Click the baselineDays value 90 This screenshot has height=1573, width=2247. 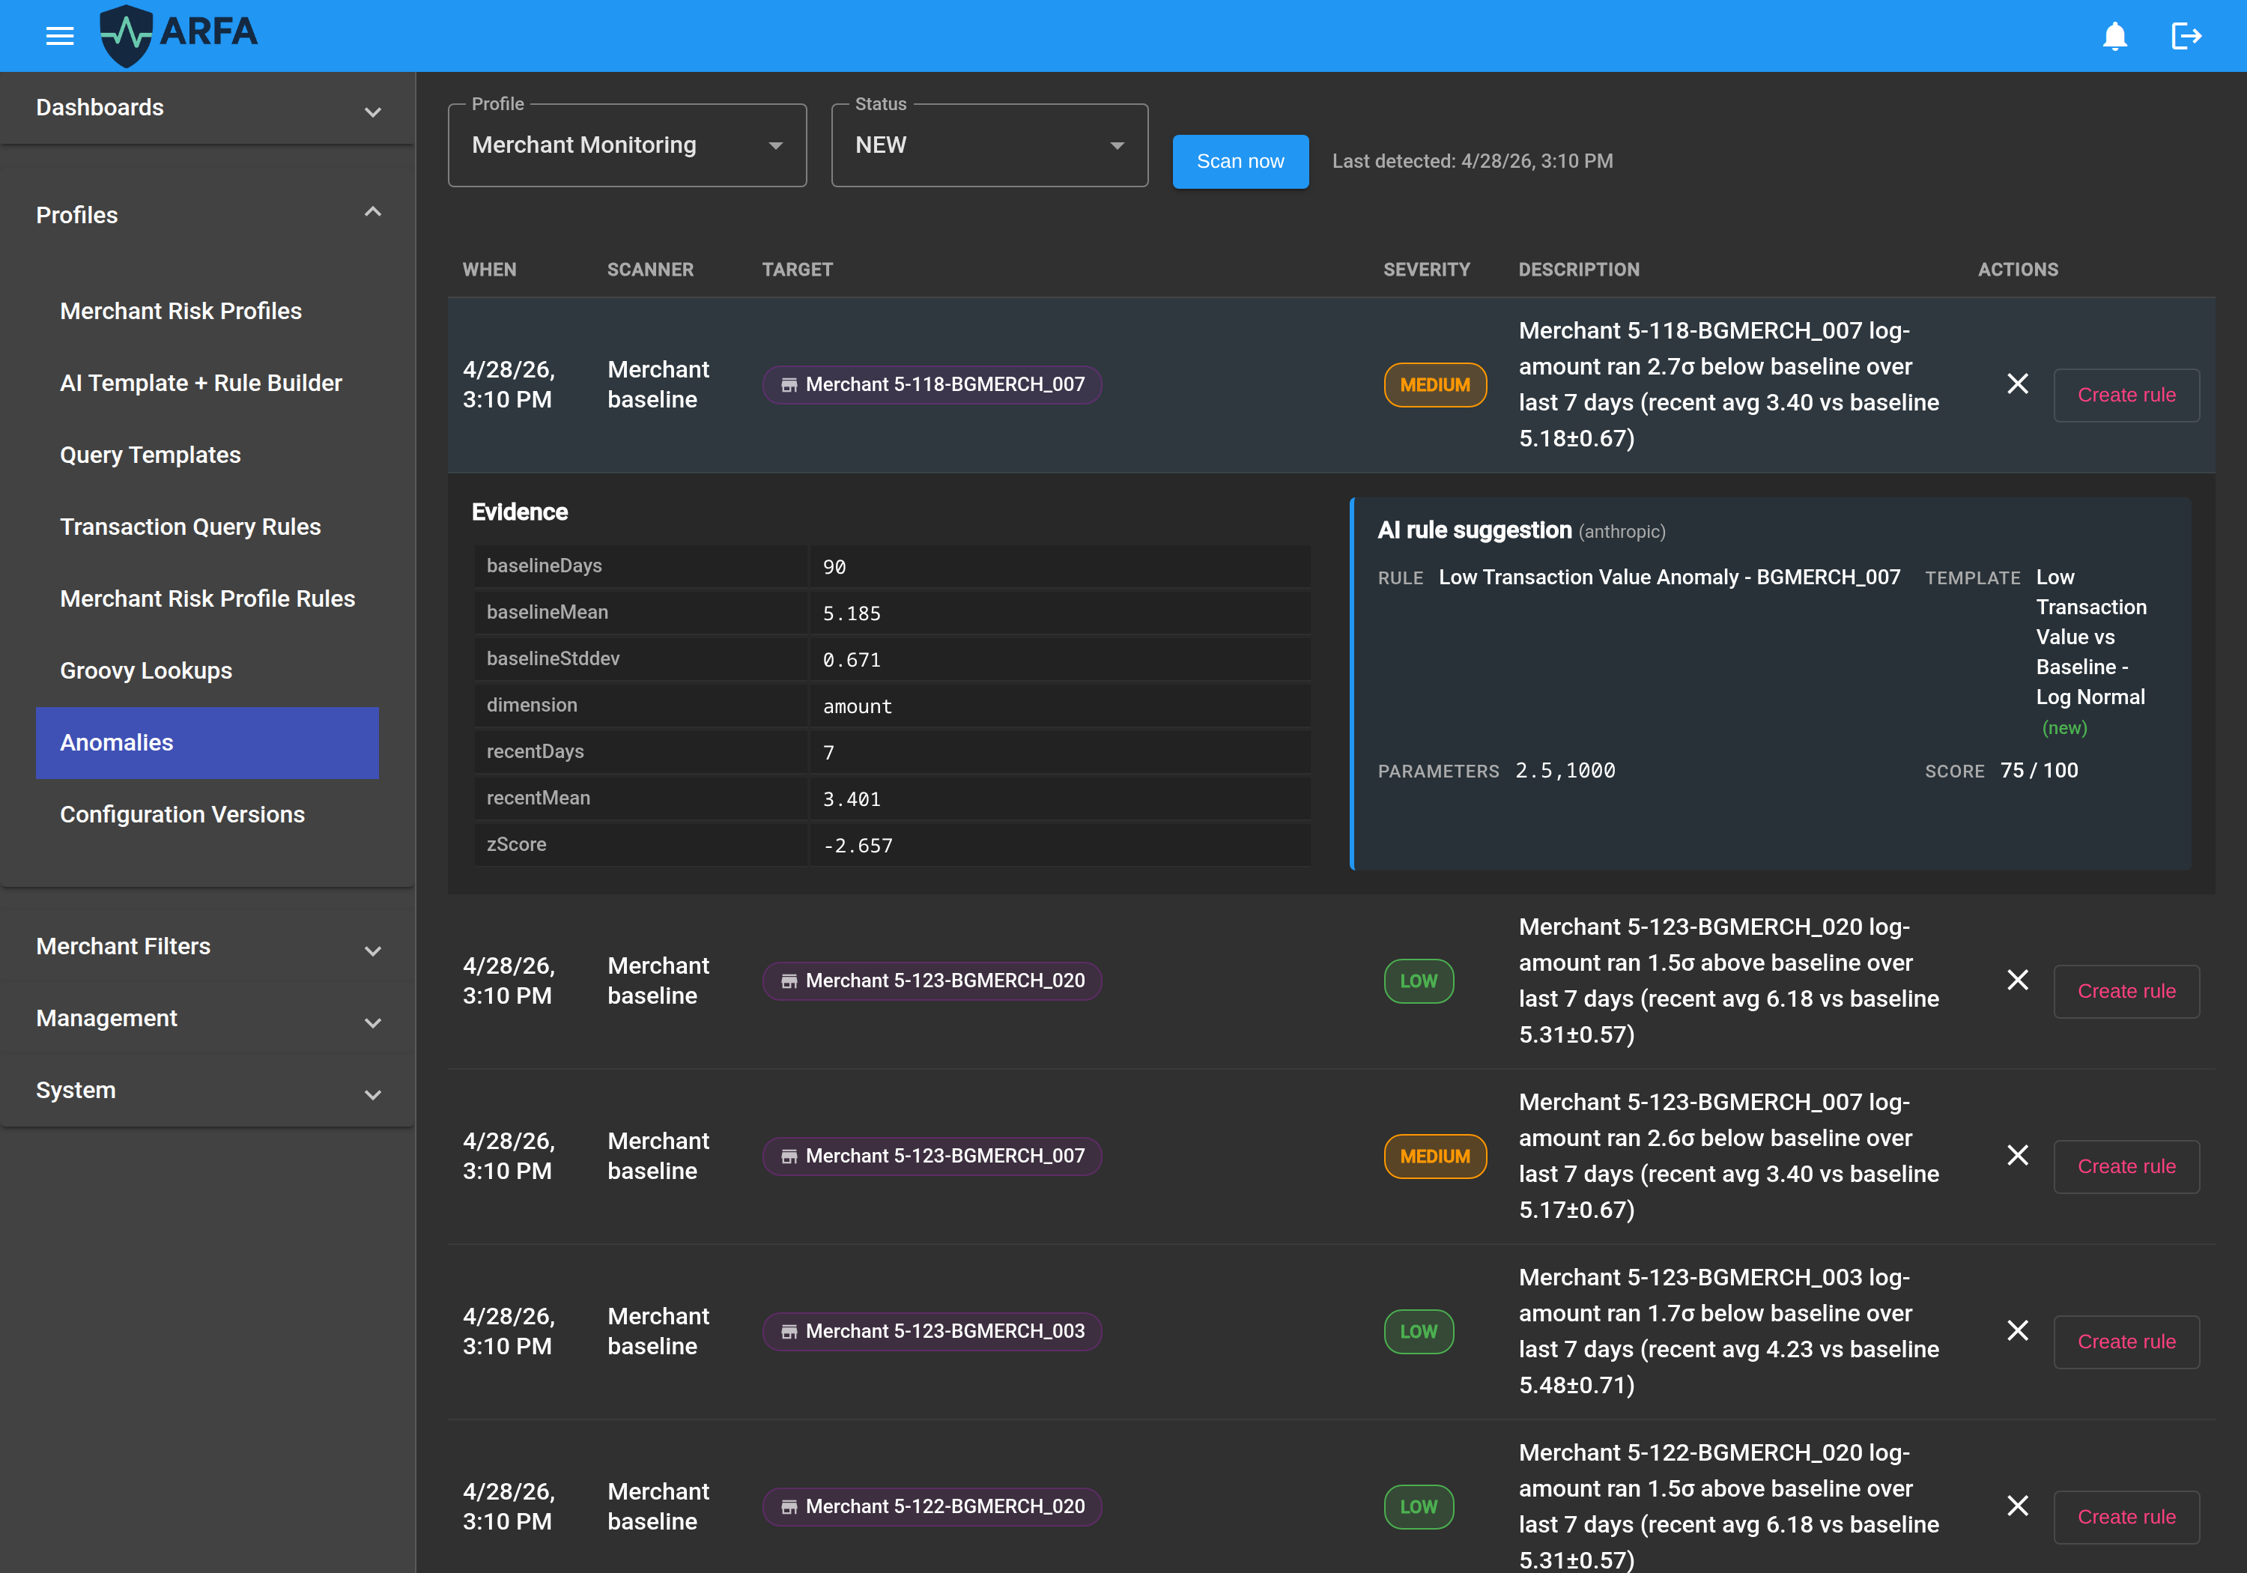(834, 568)
